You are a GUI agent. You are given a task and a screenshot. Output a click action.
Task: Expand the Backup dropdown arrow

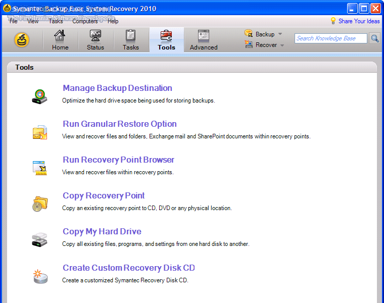[x=280, y=34]
